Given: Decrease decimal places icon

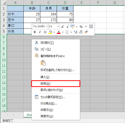Looking at the screenshot, I should [x=81, y=32].
